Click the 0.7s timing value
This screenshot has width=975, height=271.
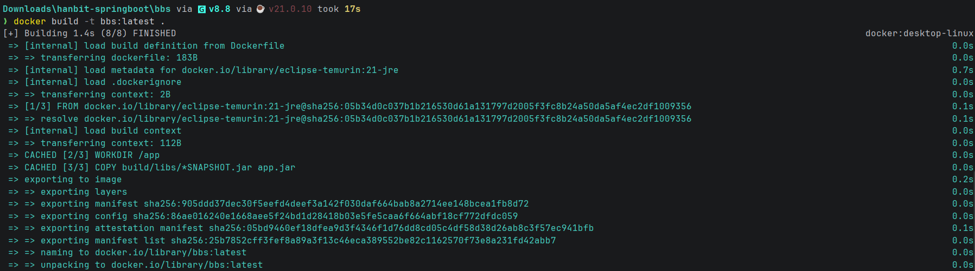coord(963,70)
